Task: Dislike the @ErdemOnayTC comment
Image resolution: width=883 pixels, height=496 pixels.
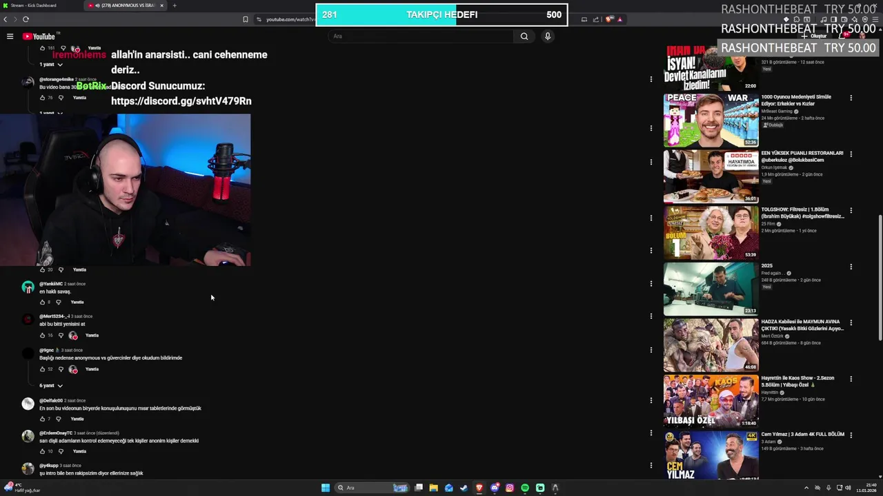Action: [x=60, y=451]
